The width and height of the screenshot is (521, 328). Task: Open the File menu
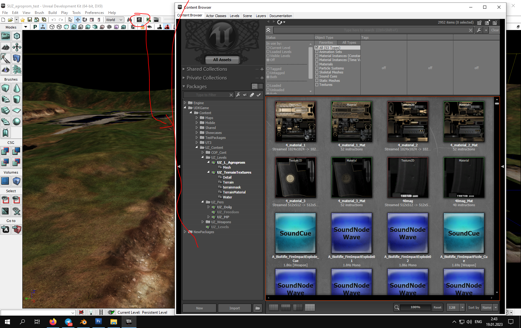coord(5,13)
